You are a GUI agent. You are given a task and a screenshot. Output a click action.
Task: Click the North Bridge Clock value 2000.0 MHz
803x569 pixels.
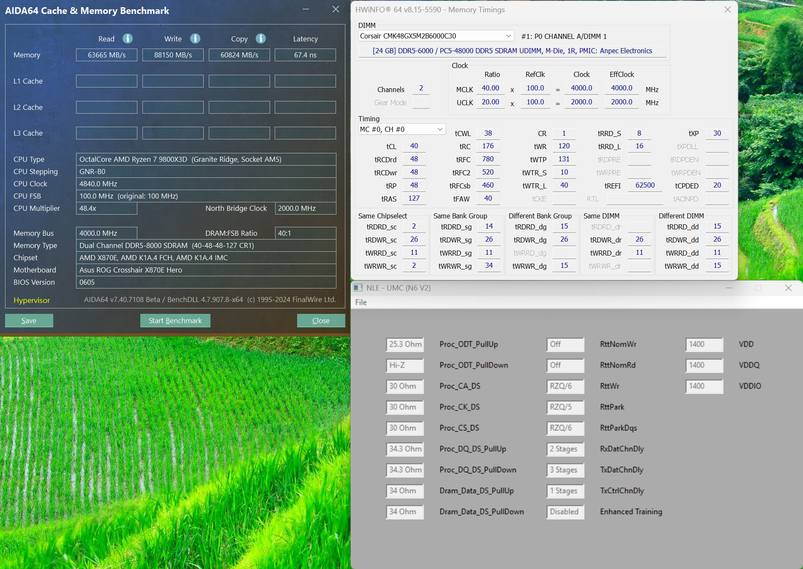point(305,208)
